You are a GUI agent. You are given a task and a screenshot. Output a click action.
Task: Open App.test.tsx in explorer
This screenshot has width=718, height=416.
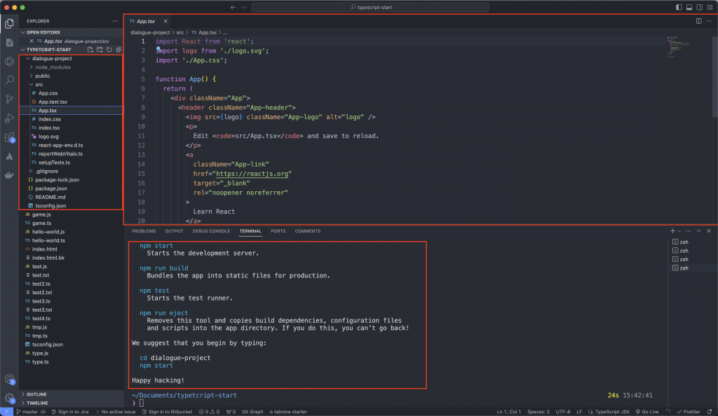pyautogui.click(x=53, y=102)
